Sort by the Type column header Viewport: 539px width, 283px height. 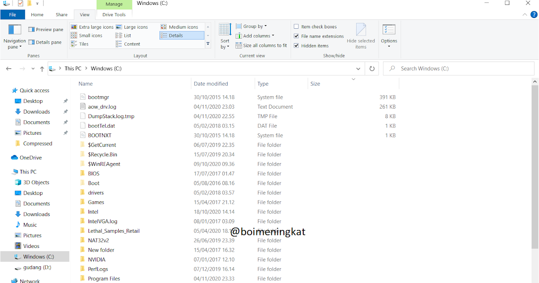click(x=263, y=84)
